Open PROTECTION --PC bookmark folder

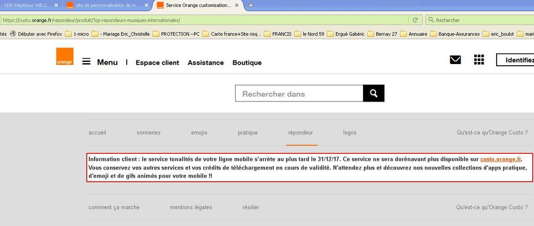coord(176,34)
